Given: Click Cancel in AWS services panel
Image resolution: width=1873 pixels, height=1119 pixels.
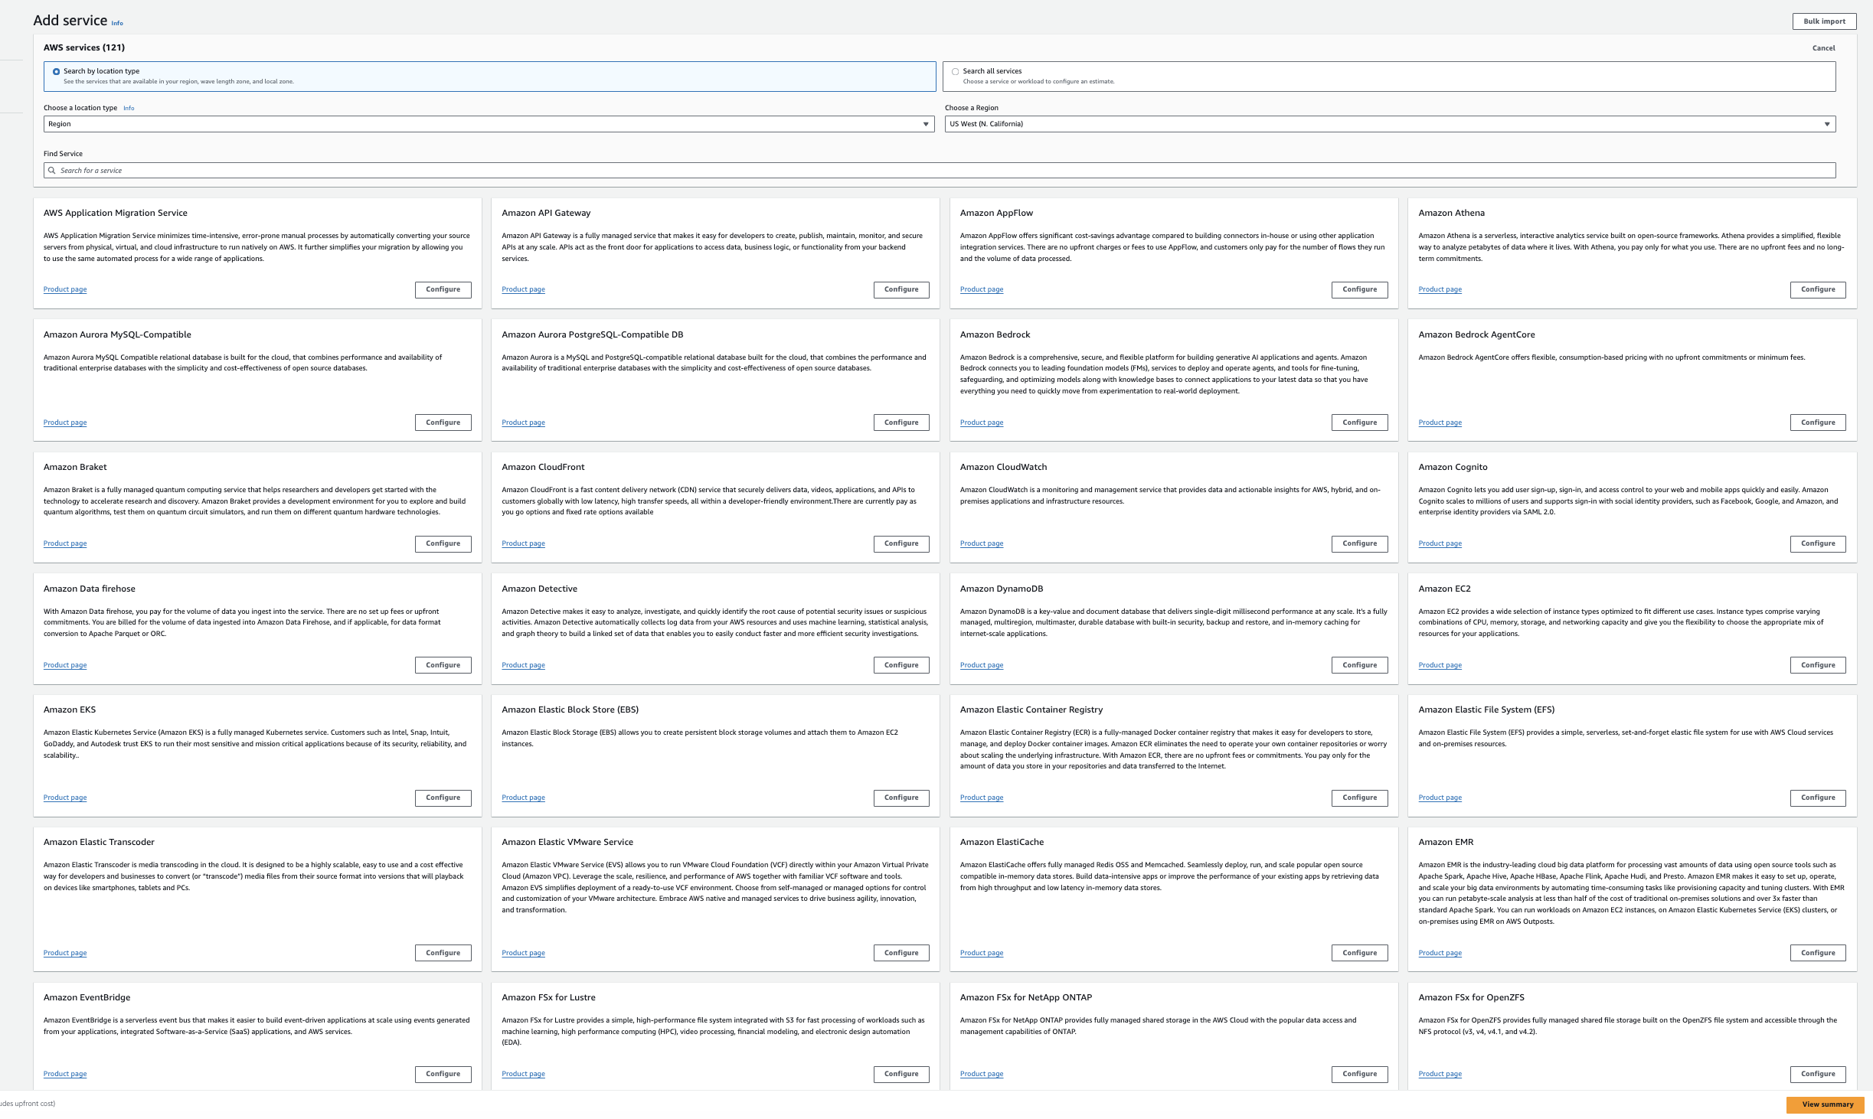Looking at the screenshot, I should [1823, 48].
